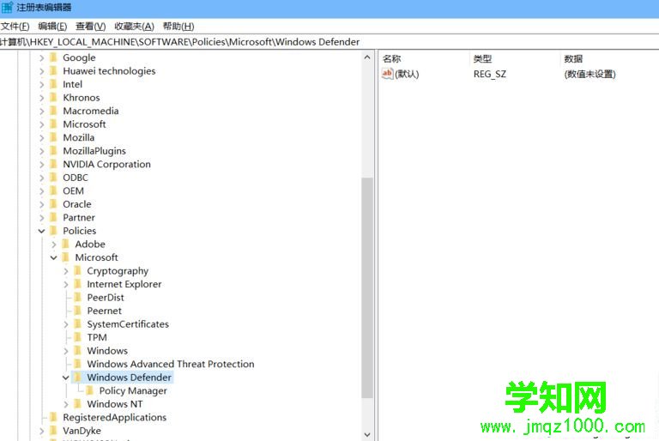Select the Macromedia key
The image size is (659, 441).
pos(91,111)
